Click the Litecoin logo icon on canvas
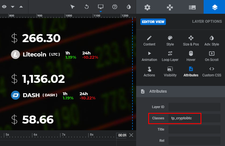This screenshot has width=225, height=146. pos(15,54)
